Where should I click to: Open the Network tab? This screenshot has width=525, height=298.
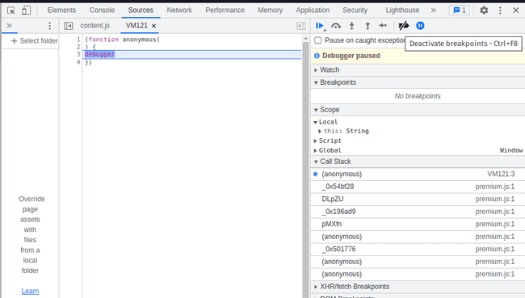[x=179, y=10]
